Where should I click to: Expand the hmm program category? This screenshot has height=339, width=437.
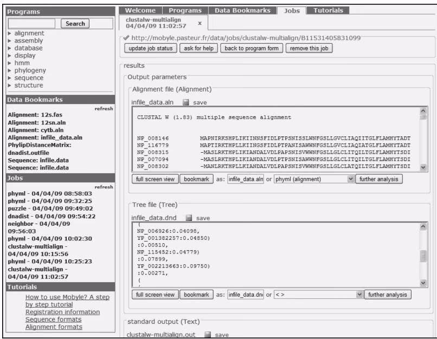pos(9,63)
